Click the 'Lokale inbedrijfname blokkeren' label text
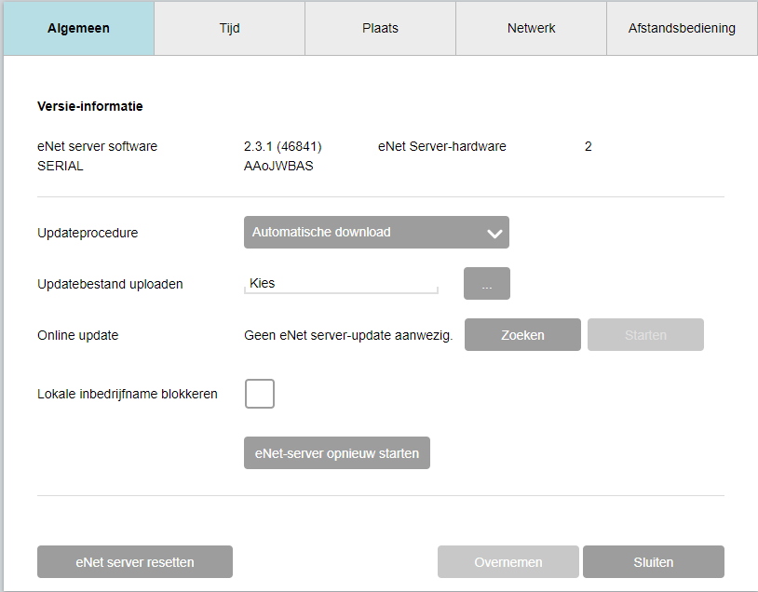The height and width of the screenshot is (592, 758). tap(128, 394)
